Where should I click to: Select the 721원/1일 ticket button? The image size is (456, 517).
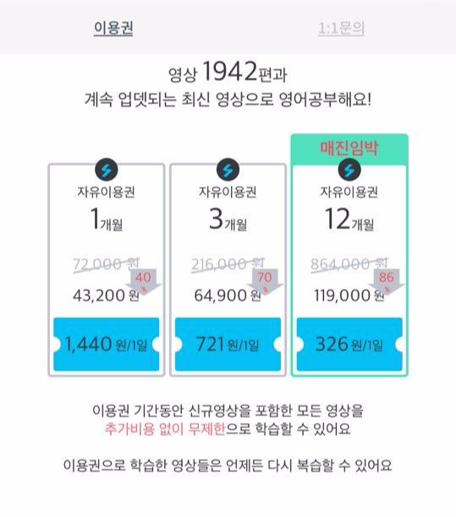point(228,344)
